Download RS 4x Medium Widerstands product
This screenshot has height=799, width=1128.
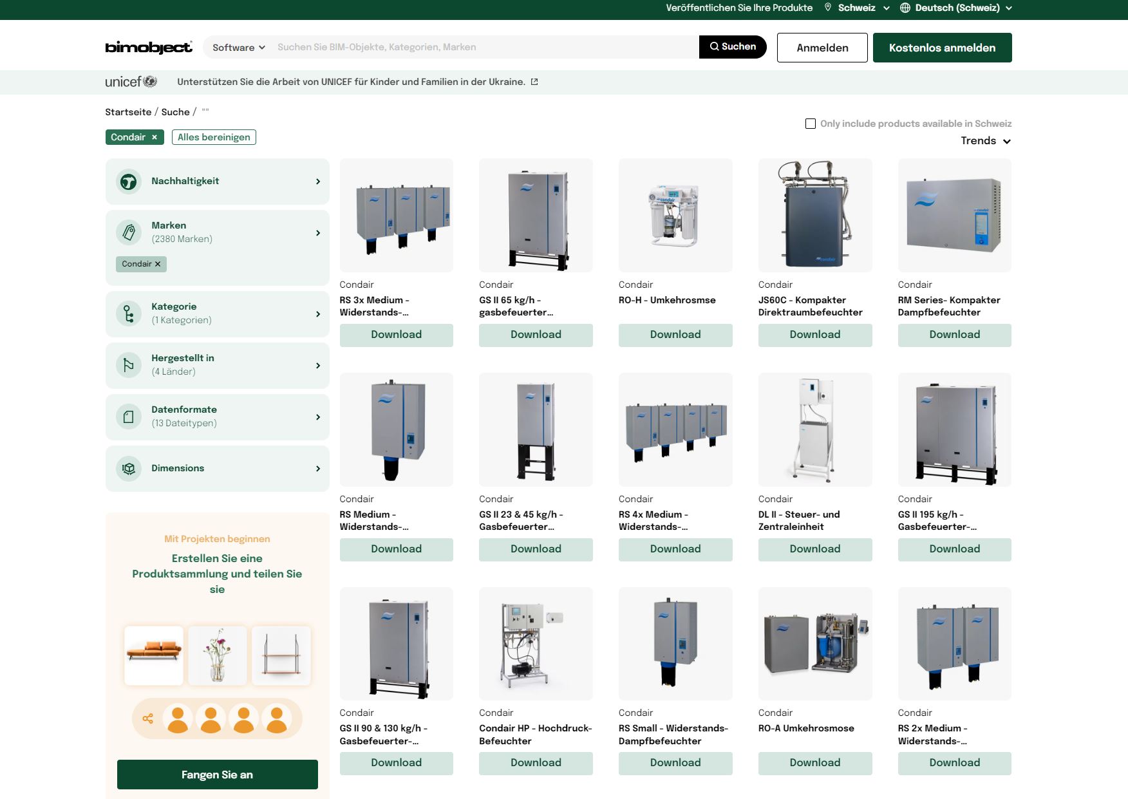(x=675, y=549)
